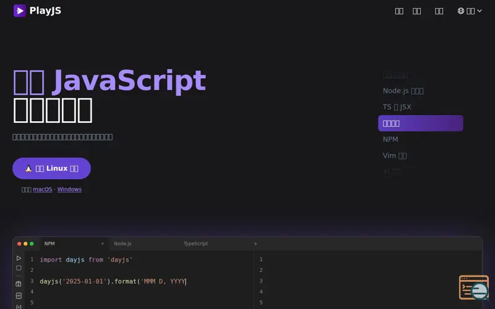Click the Linux download button
495x309 pixels.
coord(51,168)
